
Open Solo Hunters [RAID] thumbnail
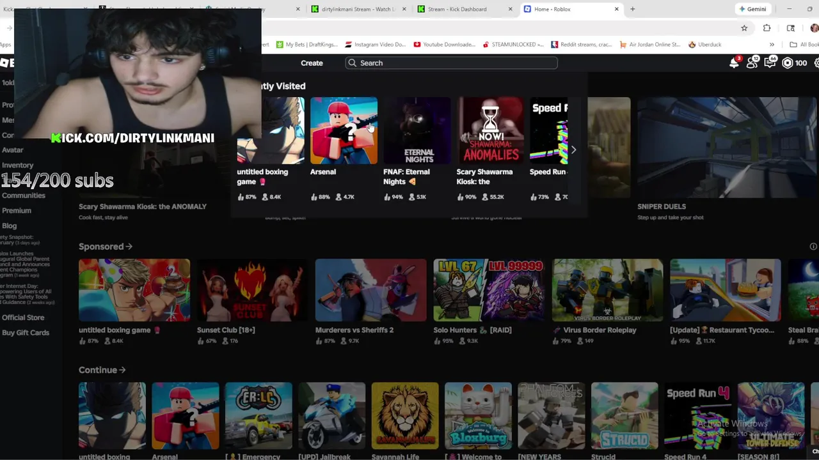[x=489, y=290]
